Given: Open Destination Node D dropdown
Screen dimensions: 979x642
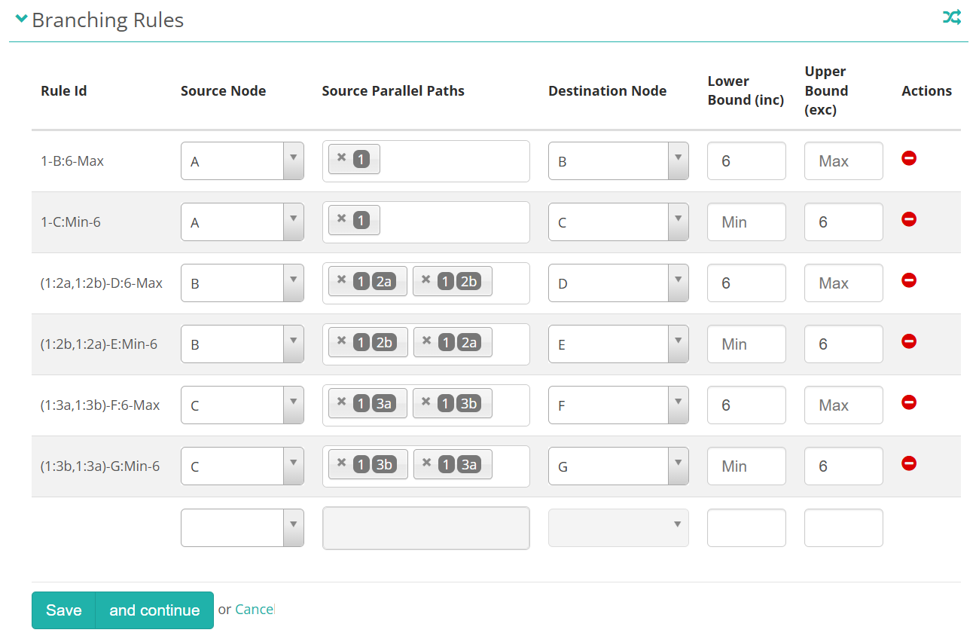Looking at the screenshot, I should tap(618, 283).
